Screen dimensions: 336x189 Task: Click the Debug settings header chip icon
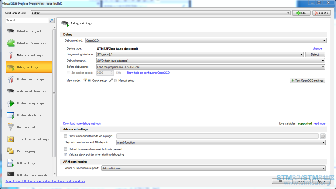[x=65, y=23]
